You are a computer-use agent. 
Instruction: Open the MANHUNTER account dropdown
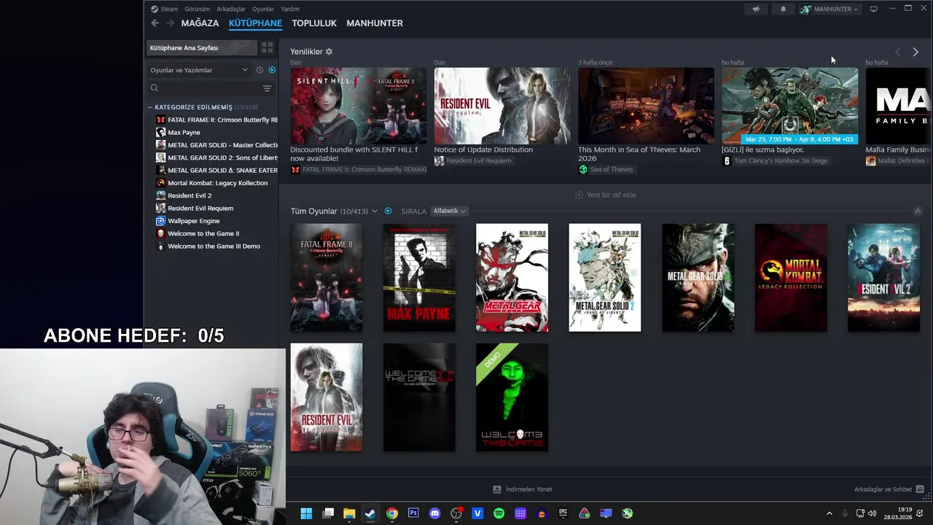pos(829,9)
